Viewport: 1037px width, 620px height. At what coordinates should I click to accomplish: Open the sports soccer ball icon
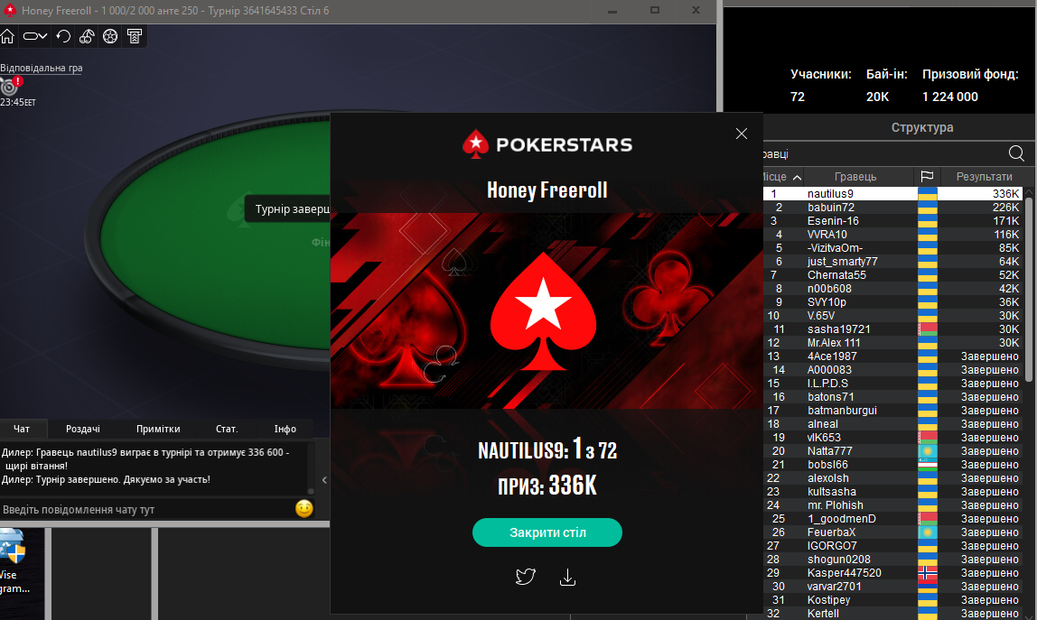[x=110, y=36]
